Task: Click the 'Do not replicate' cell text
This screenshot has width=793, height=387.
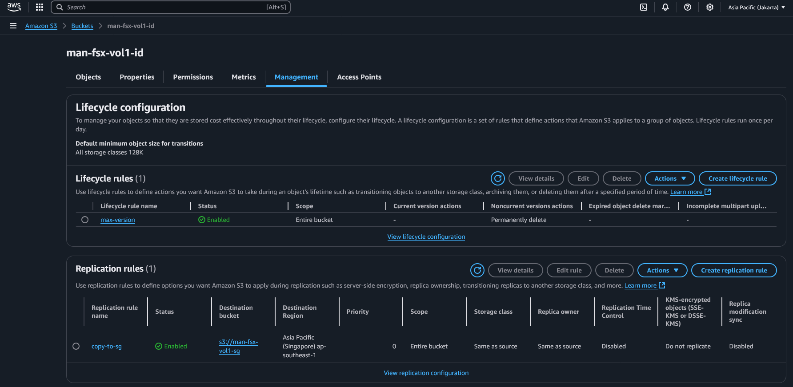Action: tap(688, 346)
